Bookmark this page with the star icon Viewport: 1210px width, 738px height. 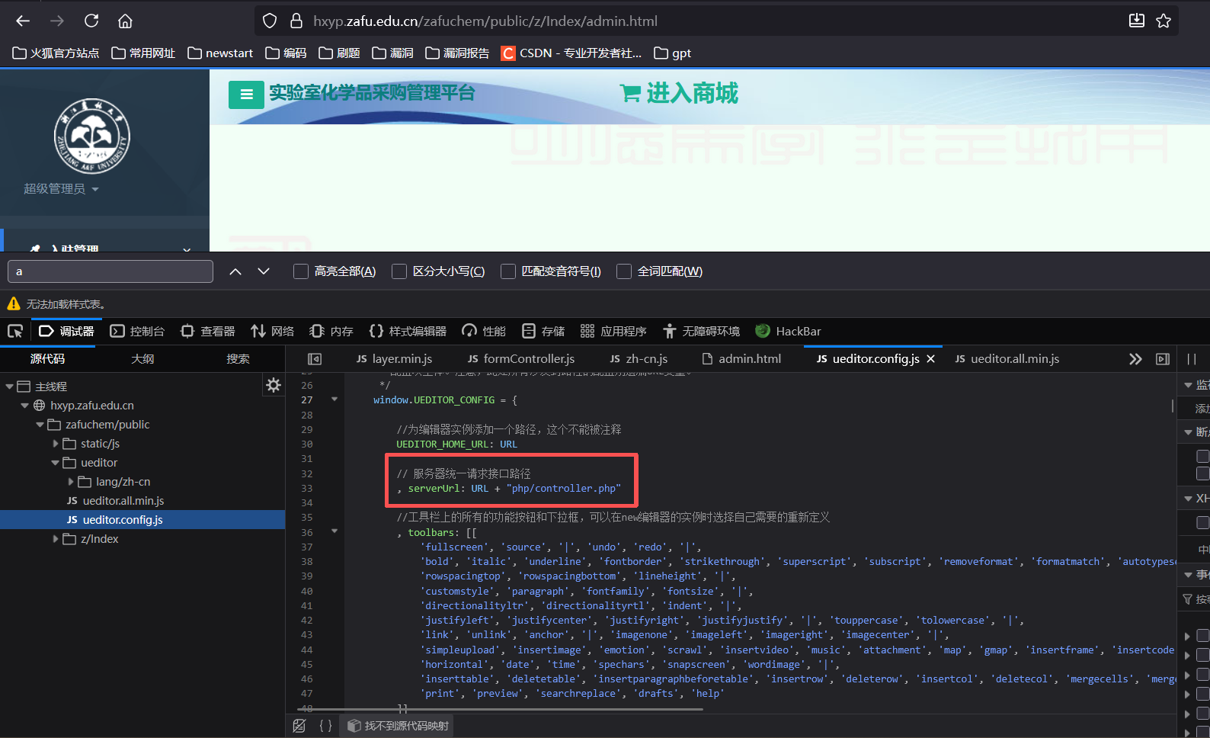pos(1163,21)
